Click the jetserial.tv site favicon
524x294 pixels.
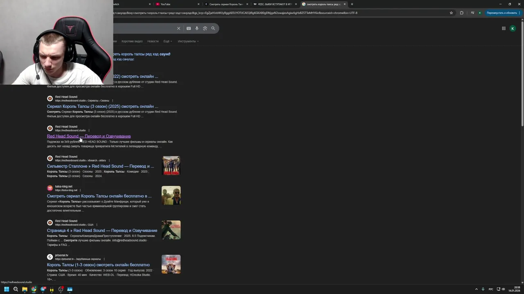[x=50, y=257]
